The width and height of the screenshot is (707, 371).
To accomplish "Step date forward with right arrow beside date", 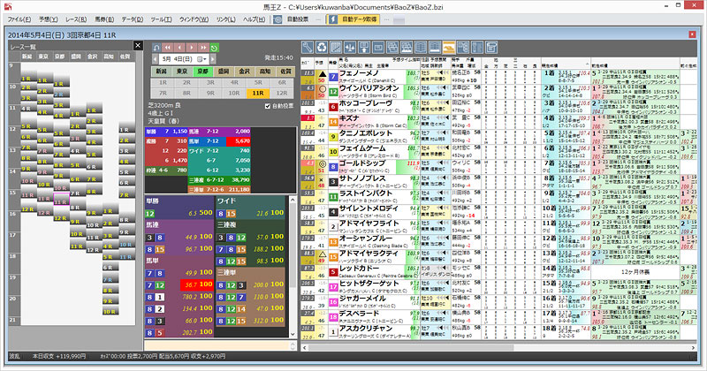I will [x=213, y=59].
